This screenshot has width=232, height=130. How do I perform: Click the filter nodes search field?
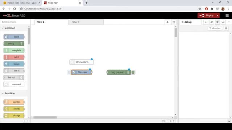pyautogui.click(x=15, y=22)
